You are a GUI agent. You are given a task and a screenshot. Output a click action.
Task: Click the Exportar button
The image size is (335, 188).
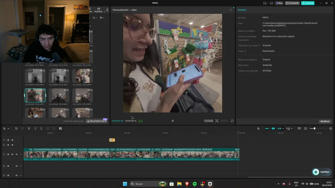pos(308,3)
